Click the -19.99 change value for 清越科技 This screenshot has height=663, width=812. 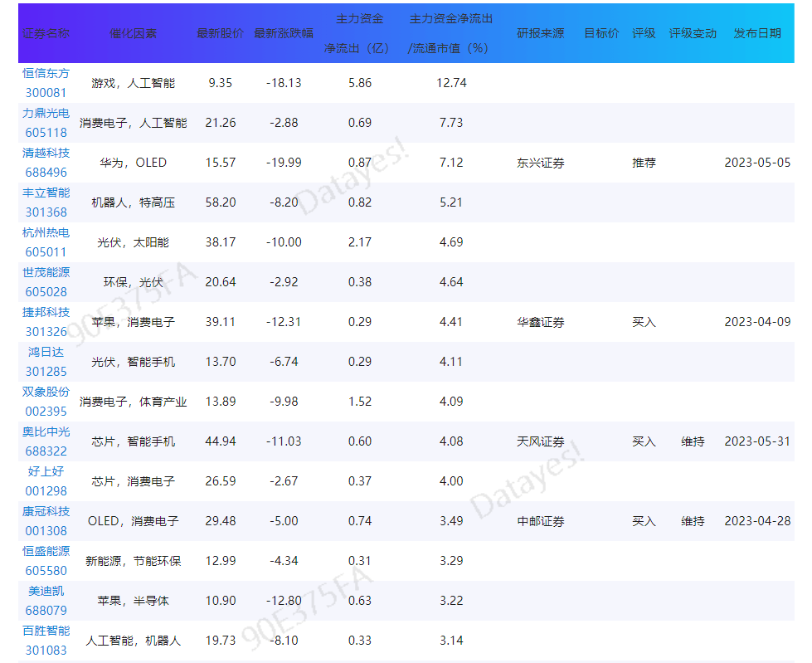(284, 163)
